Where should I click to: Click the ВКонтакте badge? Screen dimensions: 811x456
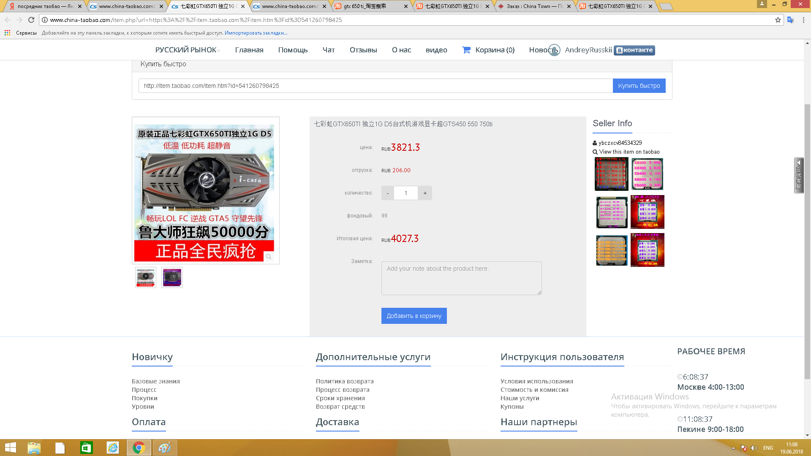[x=634, y=50]
